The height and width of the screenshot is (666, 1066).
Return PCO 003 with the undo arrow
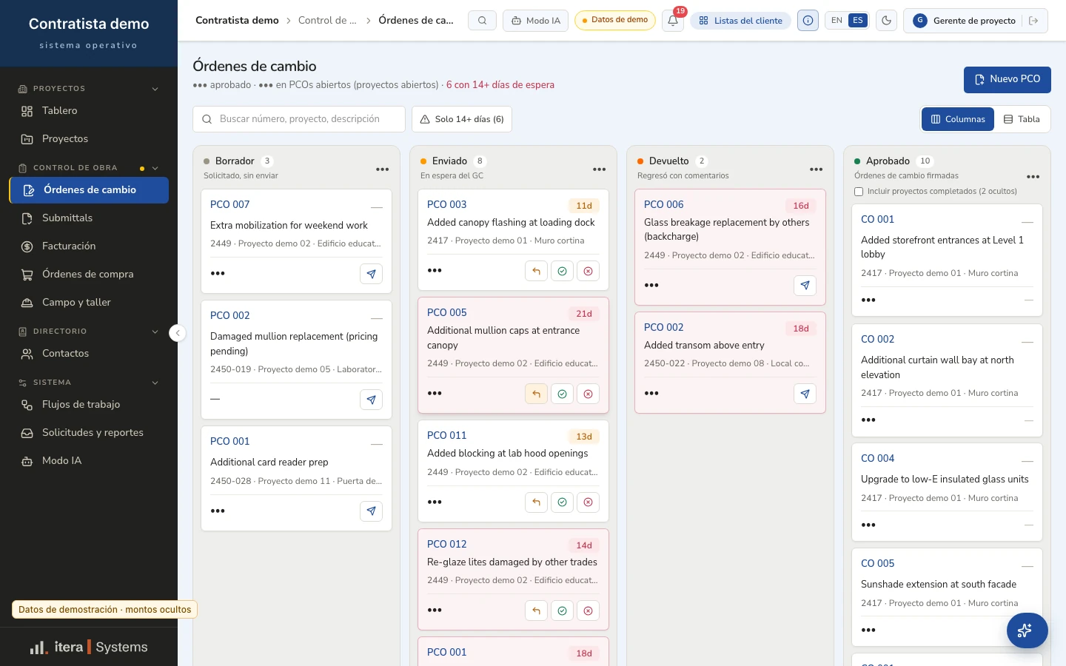tap(536, 271)
